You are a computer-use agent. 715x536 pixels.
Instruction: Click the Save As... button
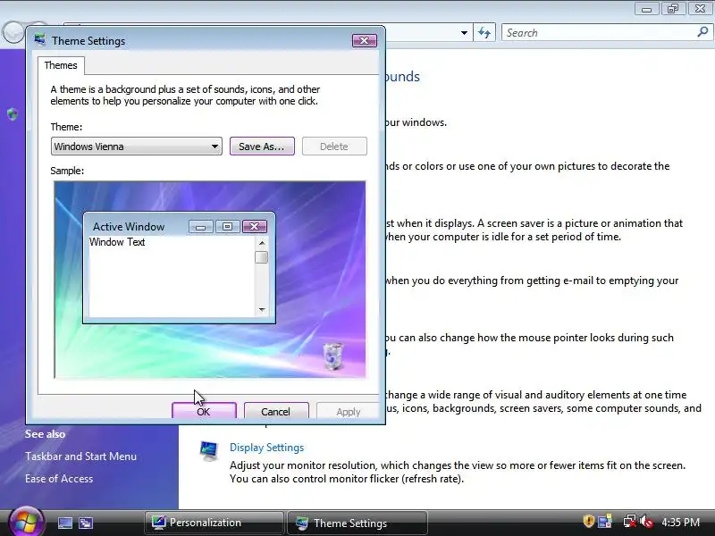[x=262, y=147]
